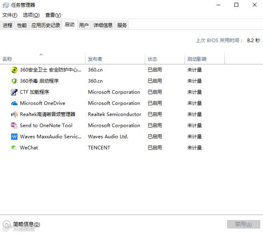Maximize the 任务管理器 window

tap(236, 5)
